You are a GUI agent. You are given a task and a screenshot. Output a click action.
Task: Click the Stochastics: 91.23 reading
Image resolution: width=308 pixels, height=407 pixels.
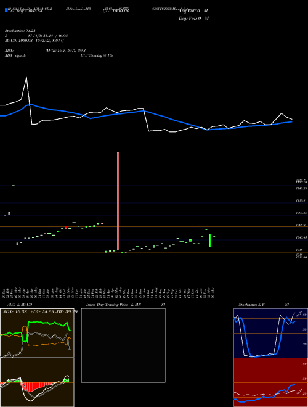(x=22, y=31)
